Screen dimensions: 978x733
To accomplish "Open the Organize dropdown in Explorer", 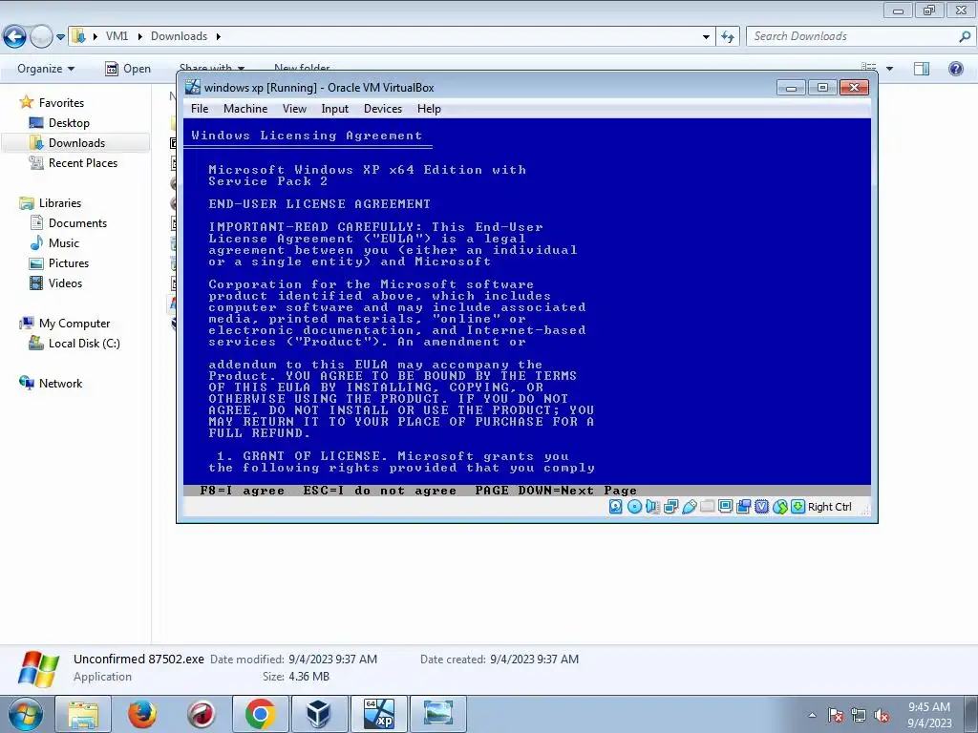I will [46, 69].
